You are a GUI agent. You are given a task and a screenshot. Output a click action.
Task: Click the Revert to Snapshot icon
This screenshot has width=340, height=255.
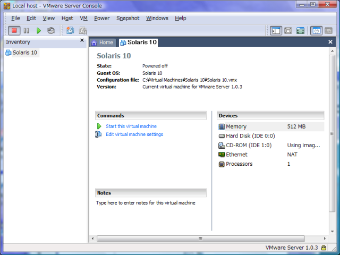pos(83,31)
